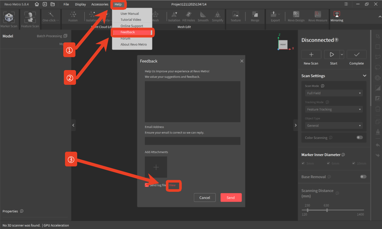Open the Display menu
Image resolution: width=382 pixels, height=229 pixels.
pyautogui.click(x=80, y=4)
